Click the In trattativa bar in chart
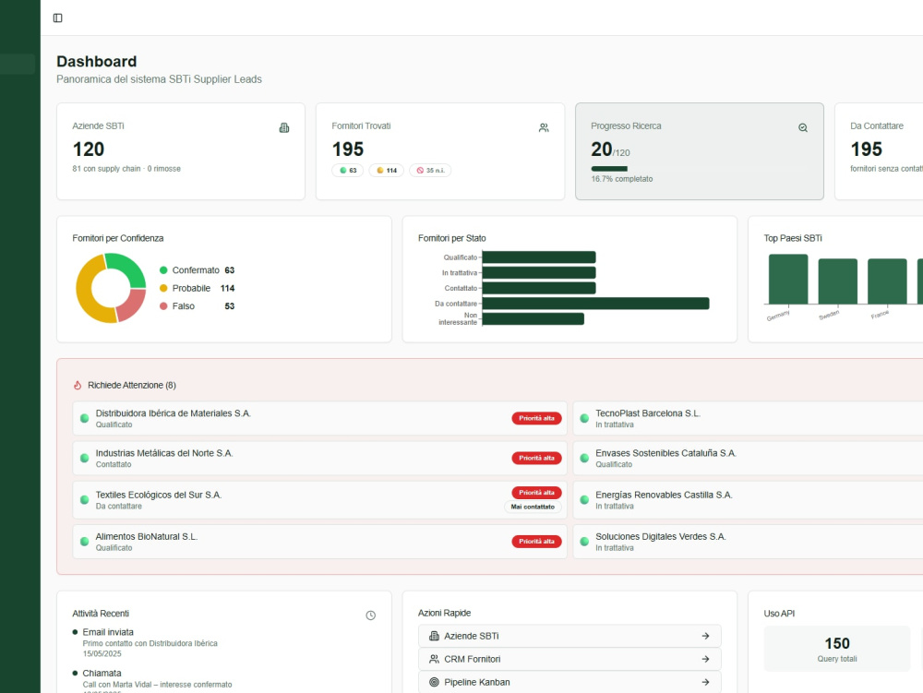 539,272
